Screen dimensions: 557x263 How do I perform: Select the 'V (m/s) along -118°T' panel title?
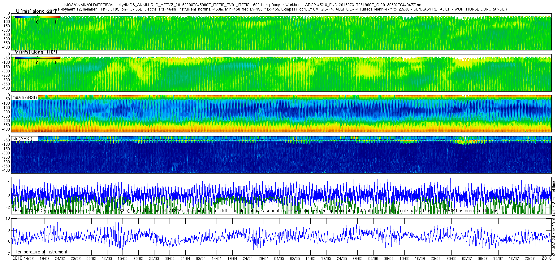[x=36, y=52]
